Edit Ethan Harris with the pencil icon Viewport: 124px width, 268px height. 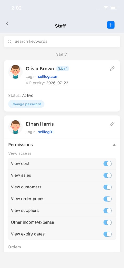tap(112, 124)
